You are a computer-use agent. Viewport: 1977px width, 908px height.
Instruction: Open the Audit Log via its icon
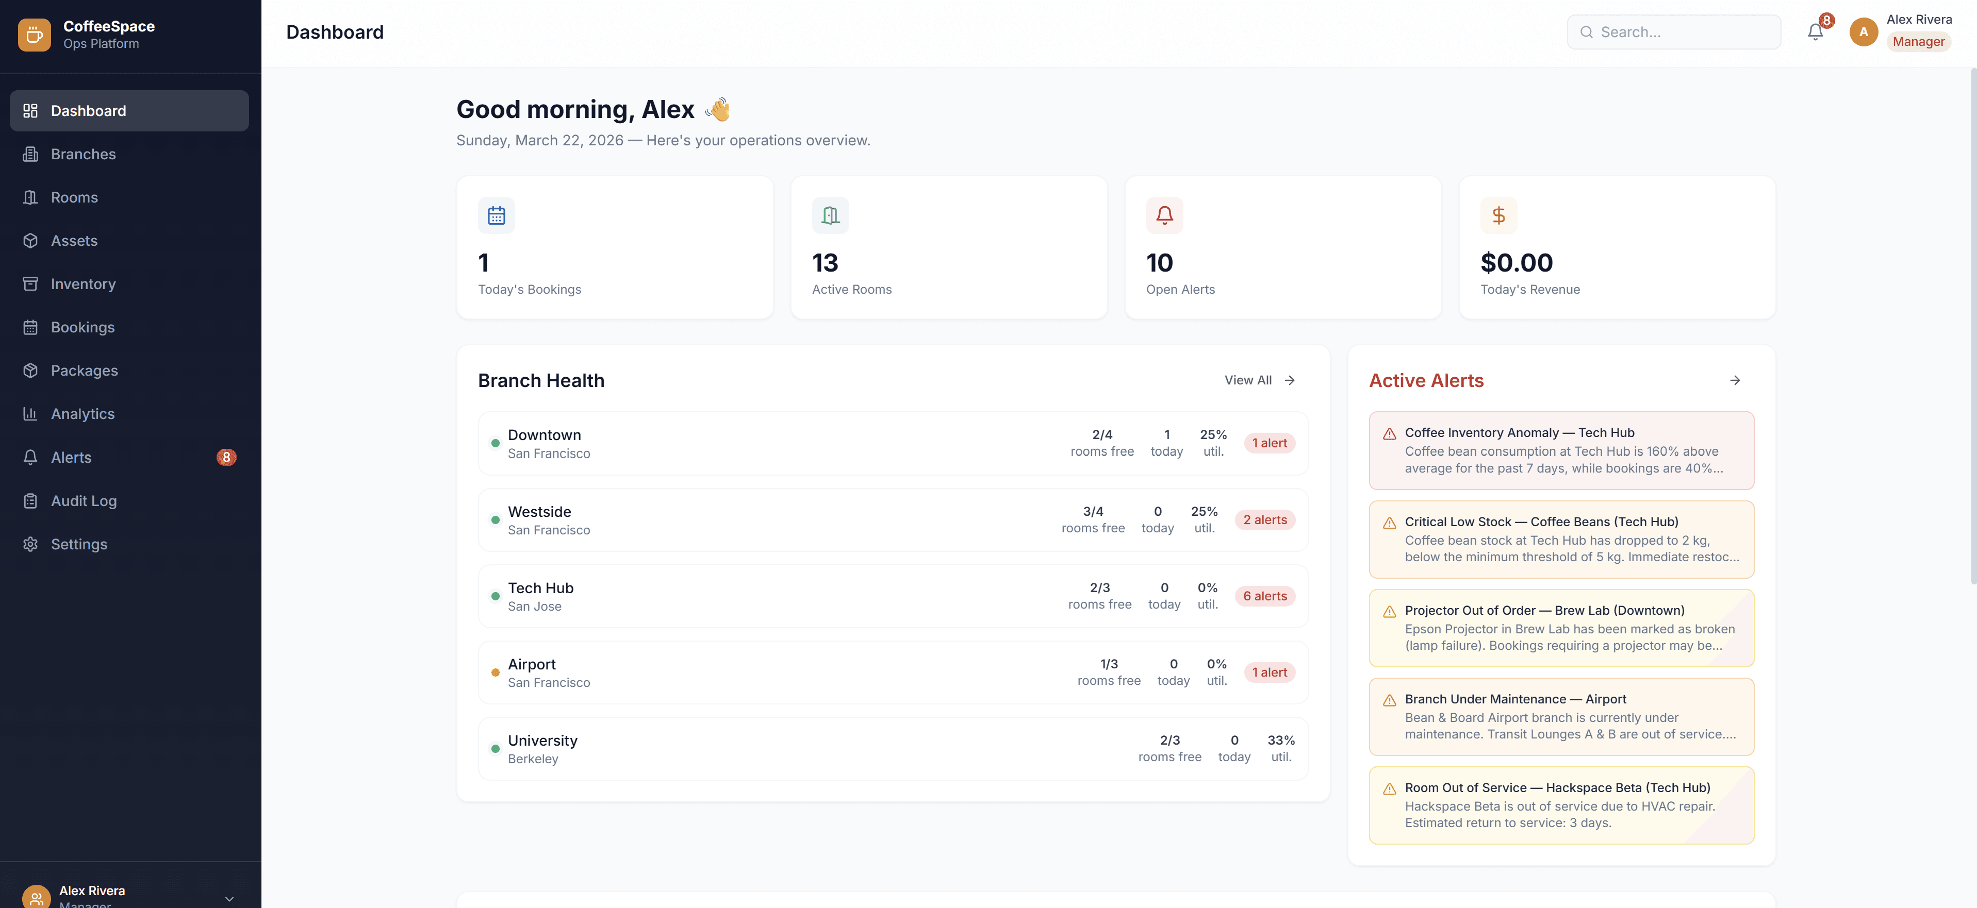[x=31, y=500]
